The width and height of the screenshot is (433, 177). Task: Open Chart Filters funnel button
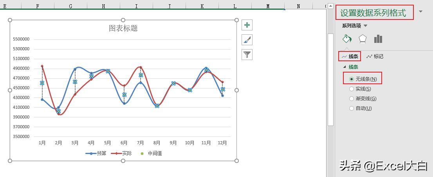pyautogui.click(x=247, y=55)
